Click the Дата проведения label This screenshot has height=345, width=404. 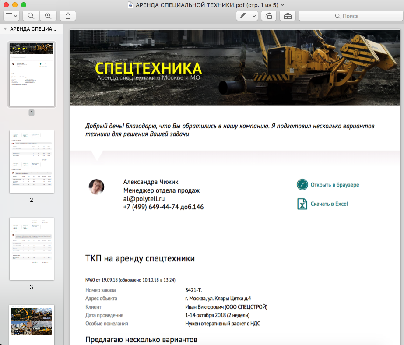(x=104, y=315)
